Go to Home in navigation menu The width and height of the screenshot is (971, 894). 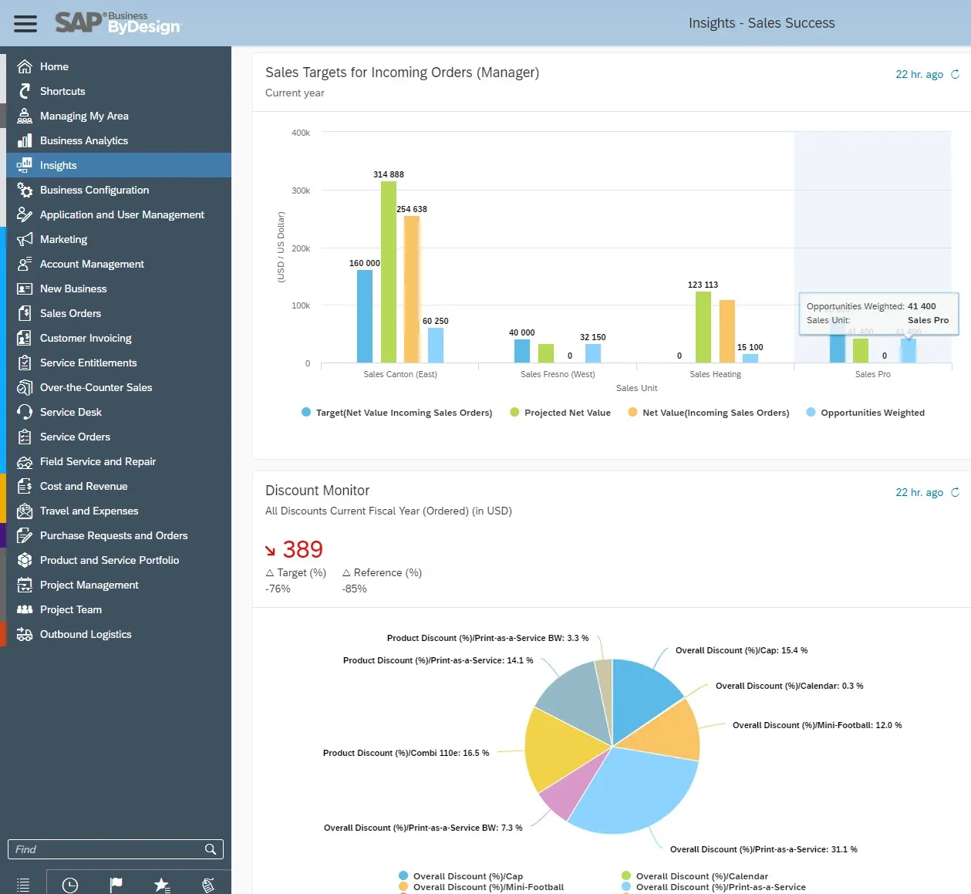pos(54,66)
